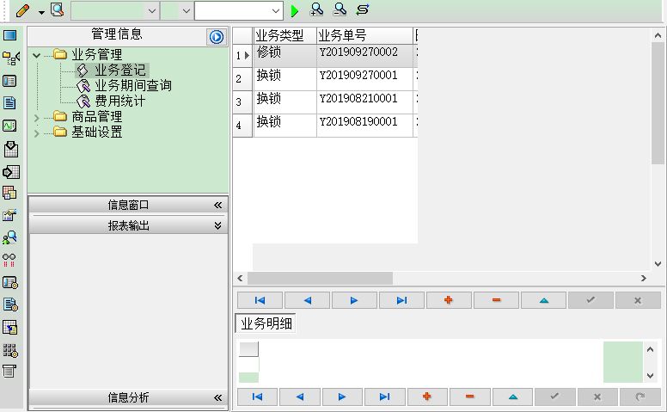
Task: Open the small arrow next to pencil icon
Action: [41, 12]
